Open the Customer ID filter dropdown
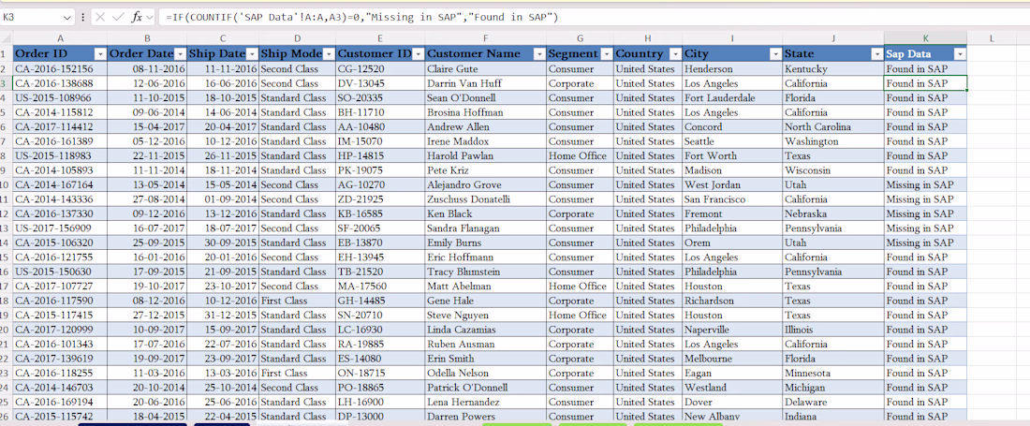Viewport: 1030px width, 426px height. 418,53
